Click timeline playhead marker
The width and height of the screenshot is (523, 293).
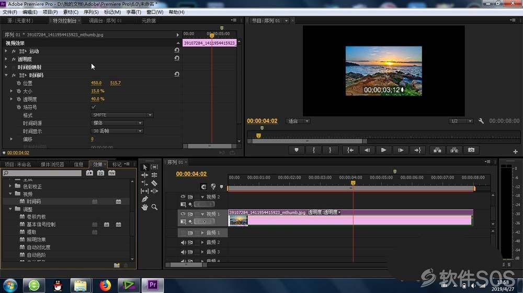tap(353, 183)
